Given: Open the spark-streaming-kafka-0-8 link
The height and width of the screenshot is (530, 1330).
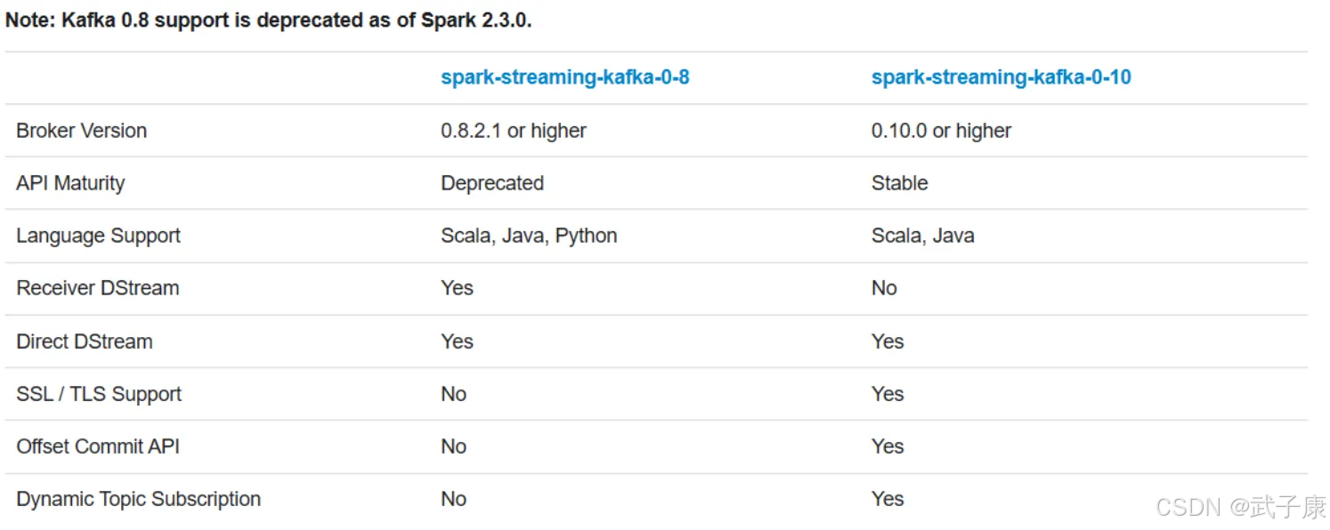Looking at the screenshot, I should [565, 77].
